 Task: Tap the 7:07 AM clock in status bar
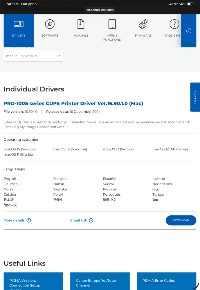click(x=12, y=4)
